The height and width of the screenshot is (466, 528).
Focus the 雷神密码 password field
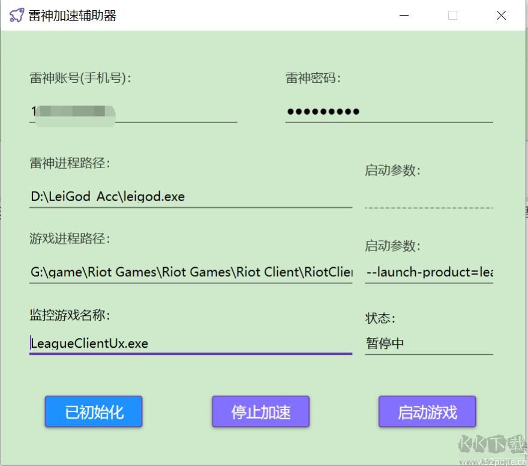[389, 112]
